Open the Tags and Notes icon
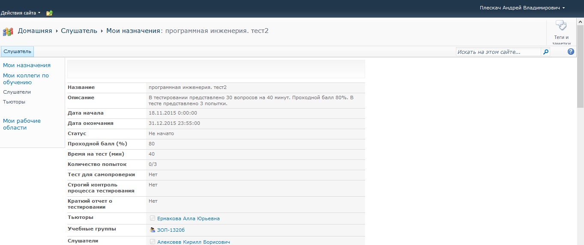Image resolution: width=584 pixels, height=245 pixels. (x=561, y=26)
